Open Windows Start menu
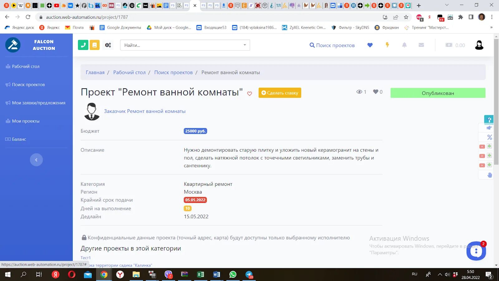This screenshot has height=281, width=499. click(x=8, y=274)
